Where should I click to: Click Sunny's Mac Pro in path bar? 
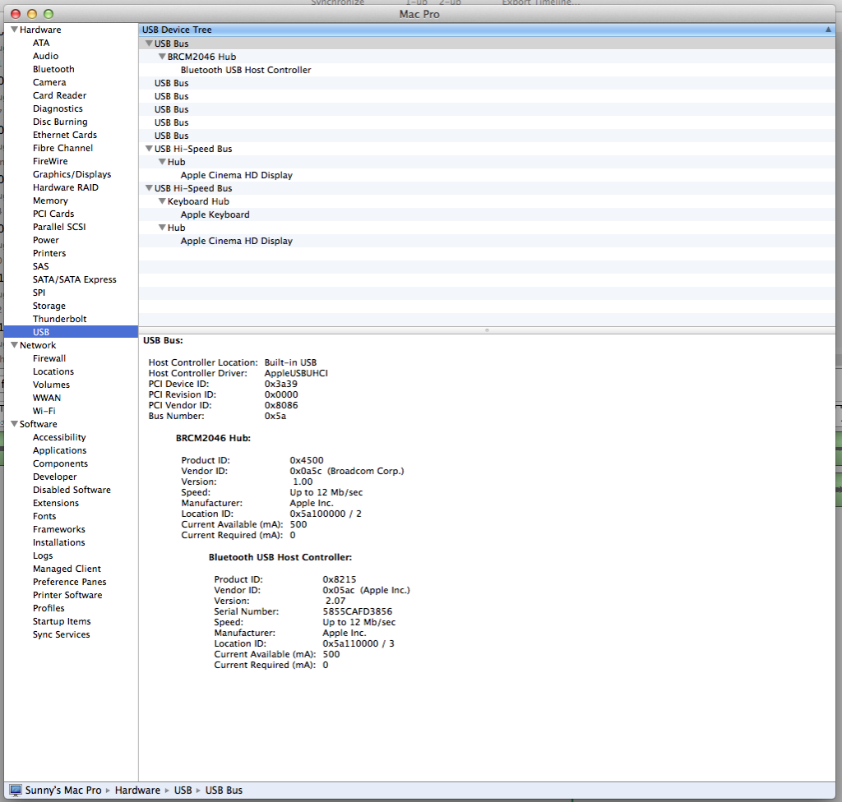[x=63, y=790]
